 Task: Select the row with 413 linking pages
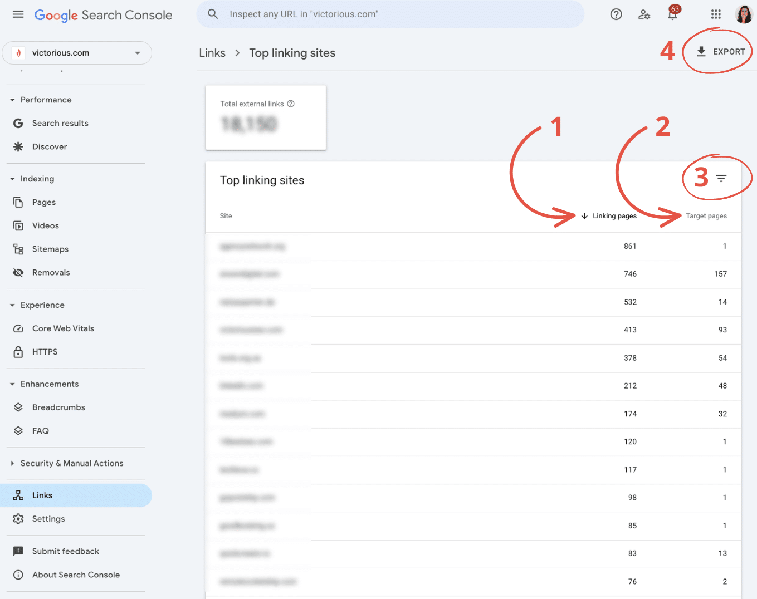click(473, 330)
